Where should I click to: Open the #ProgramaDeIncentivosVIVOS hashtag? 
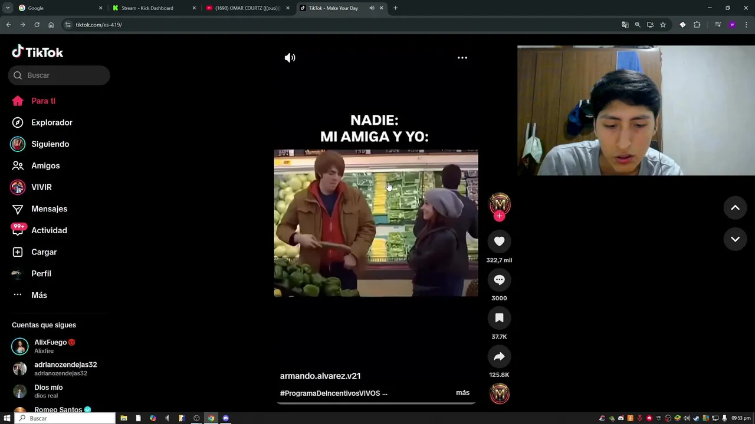coord(330,393)
